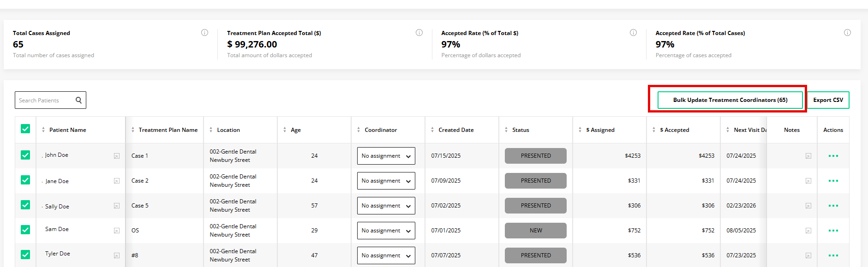Image resolution: width=868 pixels, height=267 pixels.
Task: Click info icon for Total Cases Assigned
Action: [x=204, y=33]
